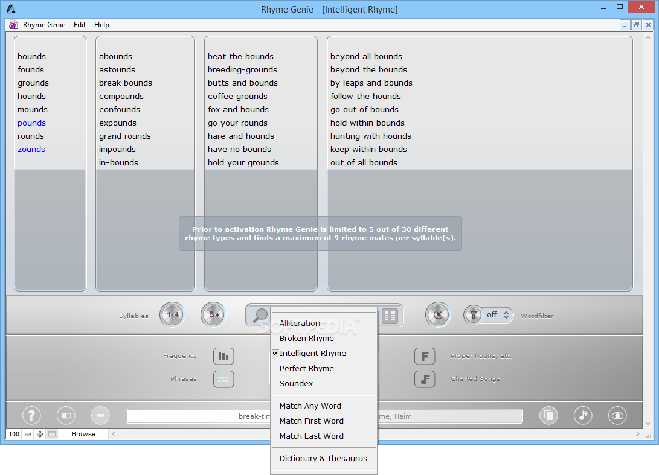The width and height of the screenshot is (659, 475).
Task: Open Dictionary & Thesaurus entry
Action: pos(324,458)
